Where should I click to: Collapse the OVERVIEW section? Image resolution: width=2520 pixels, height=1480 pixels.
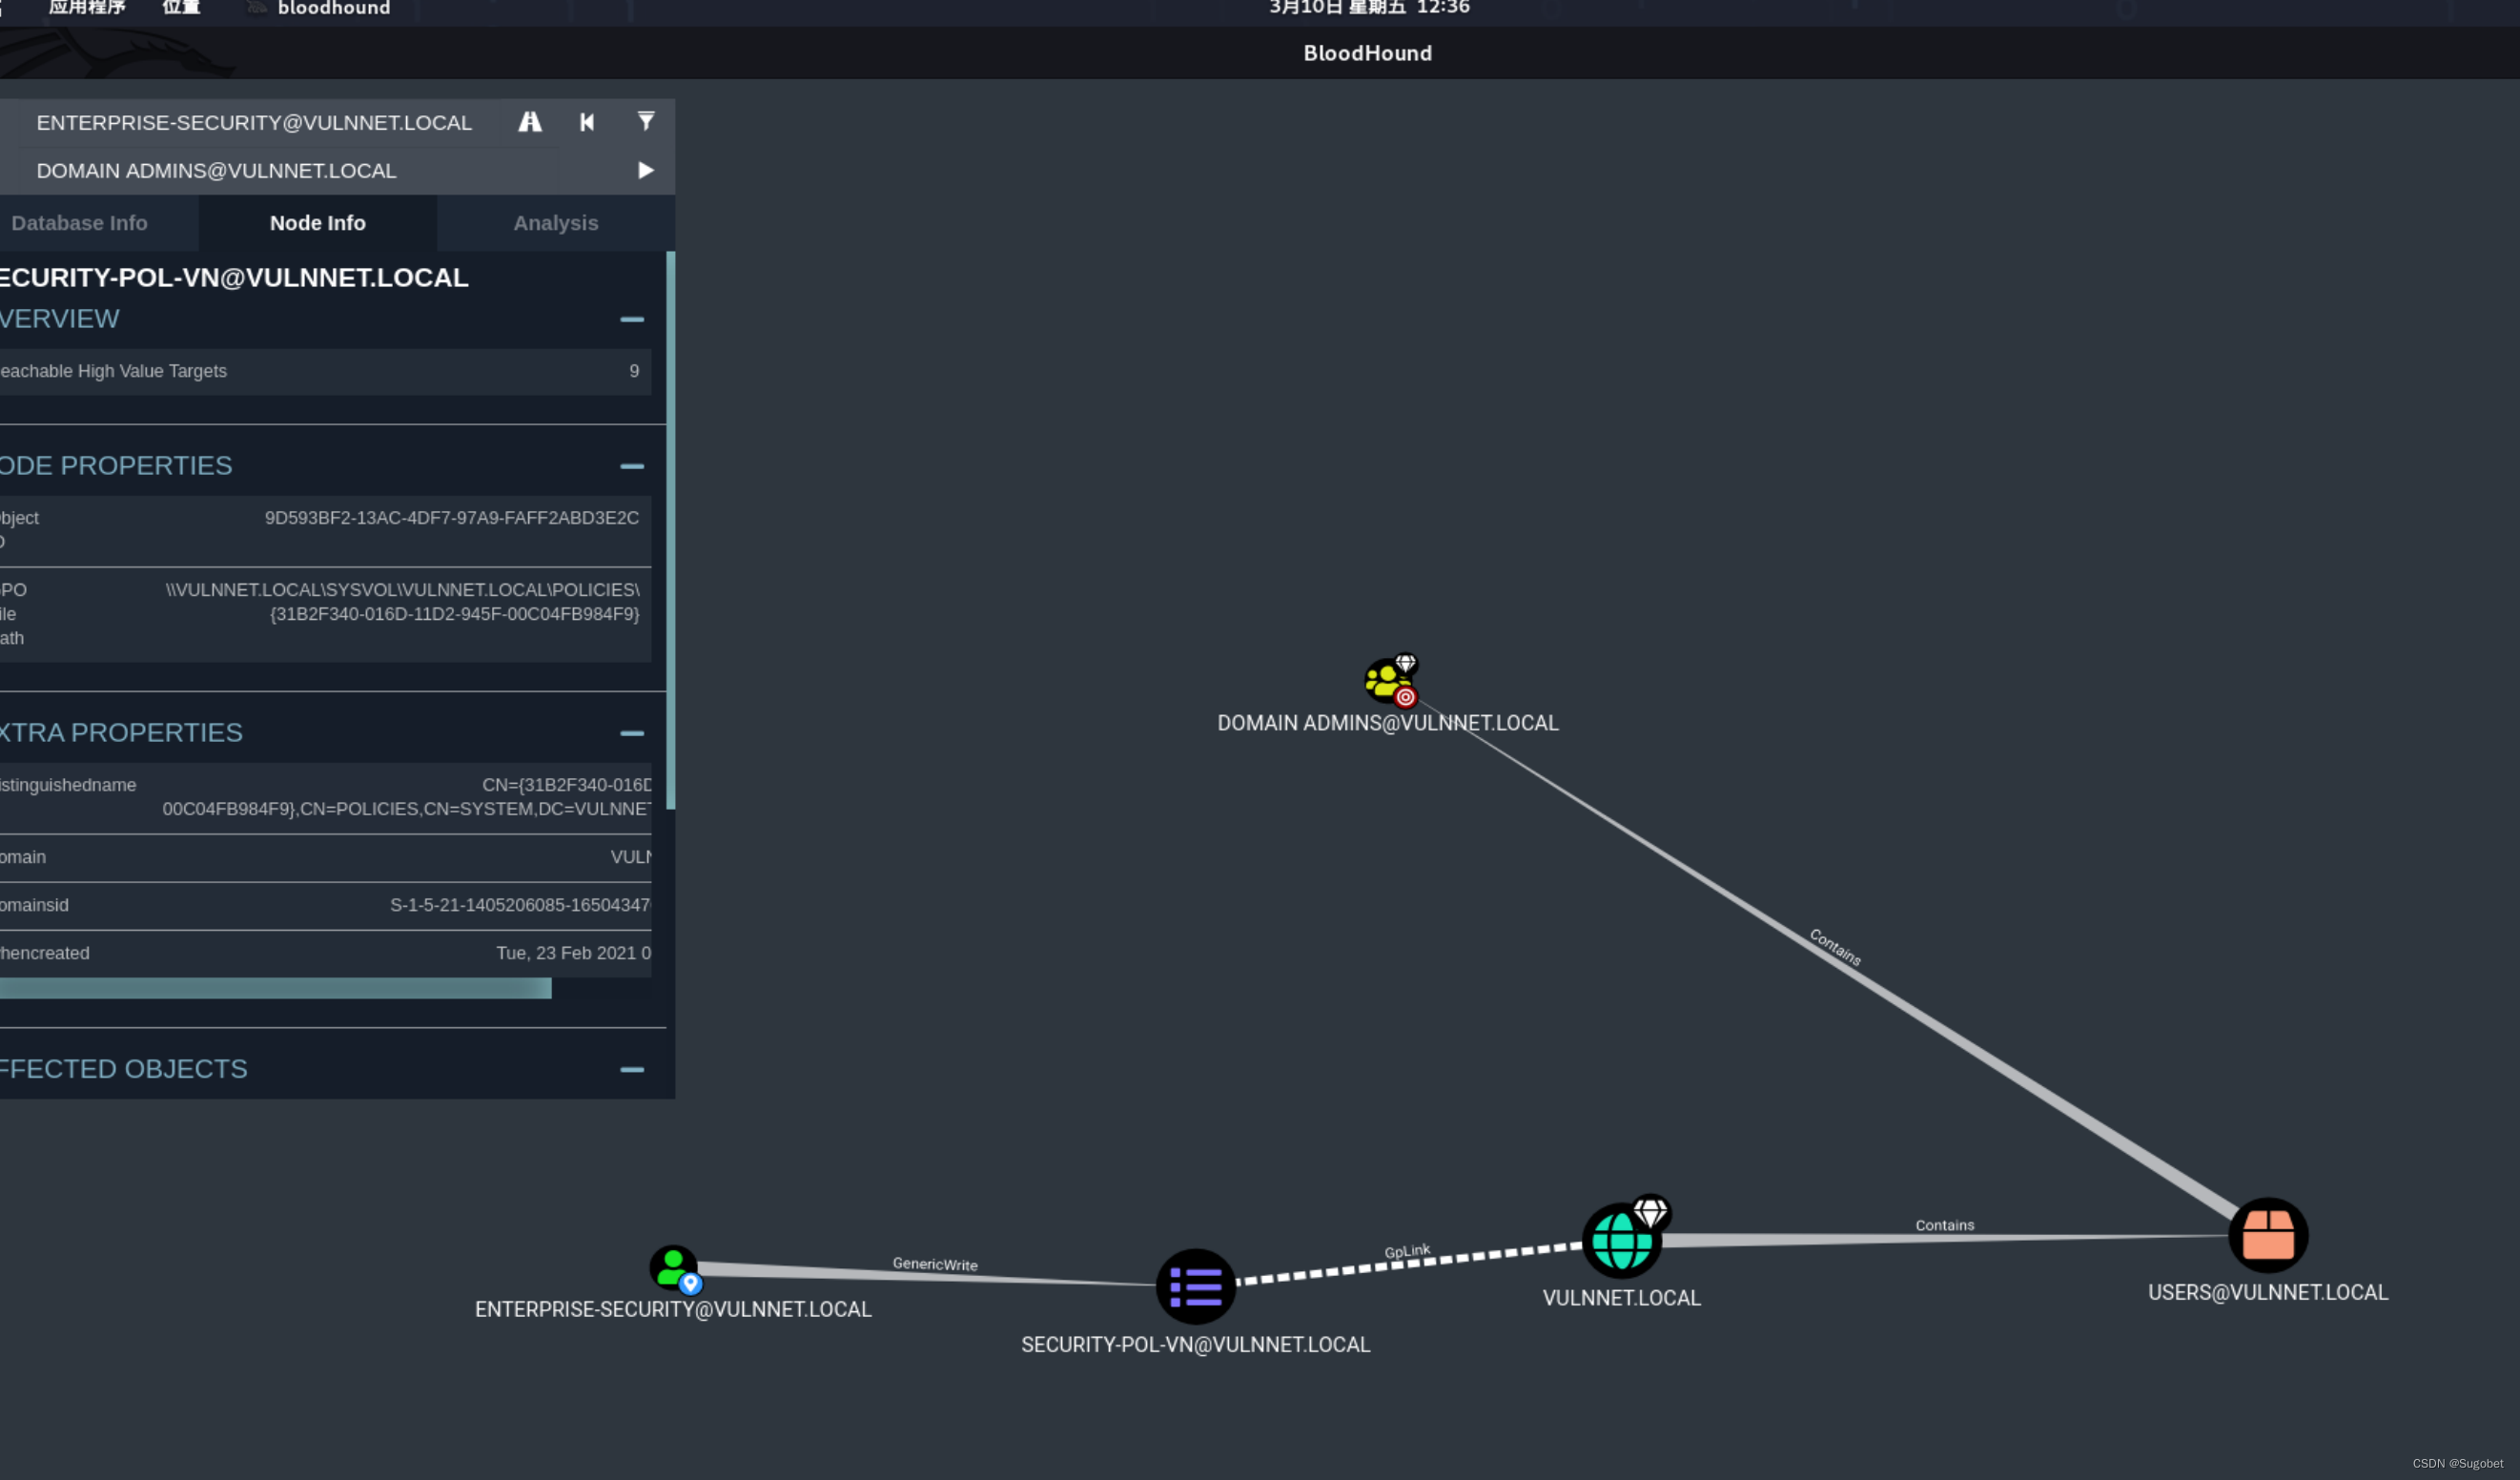tap(632, 319)
